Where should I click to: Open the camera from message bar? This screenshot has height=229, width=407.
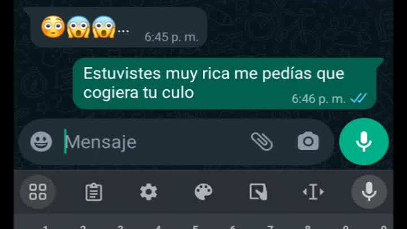click(x=308, y=142)
